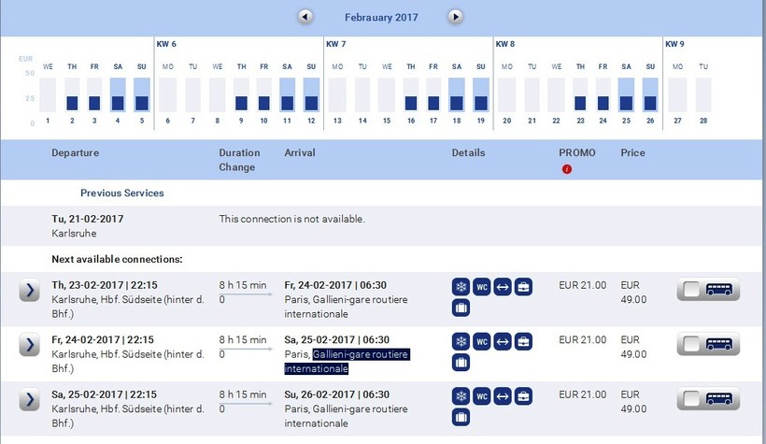Select the Thursday 23 price bar in the calendar
The image size is (766, 444).
pyautogui.click(x=580, y=103)
